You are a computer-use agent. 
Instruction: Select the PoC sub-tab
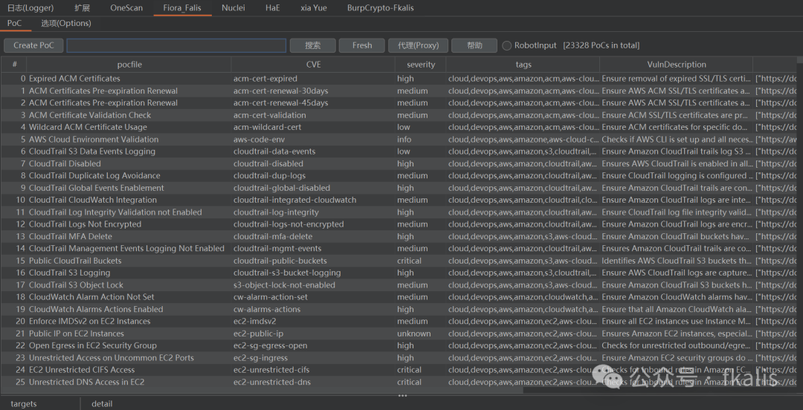pos(14,23)
